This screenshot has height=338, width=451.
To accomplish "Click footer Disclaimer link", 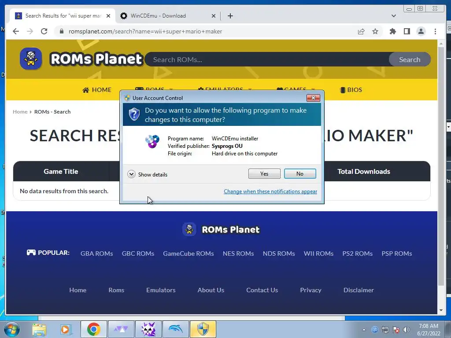I will [x=359, y=290].
